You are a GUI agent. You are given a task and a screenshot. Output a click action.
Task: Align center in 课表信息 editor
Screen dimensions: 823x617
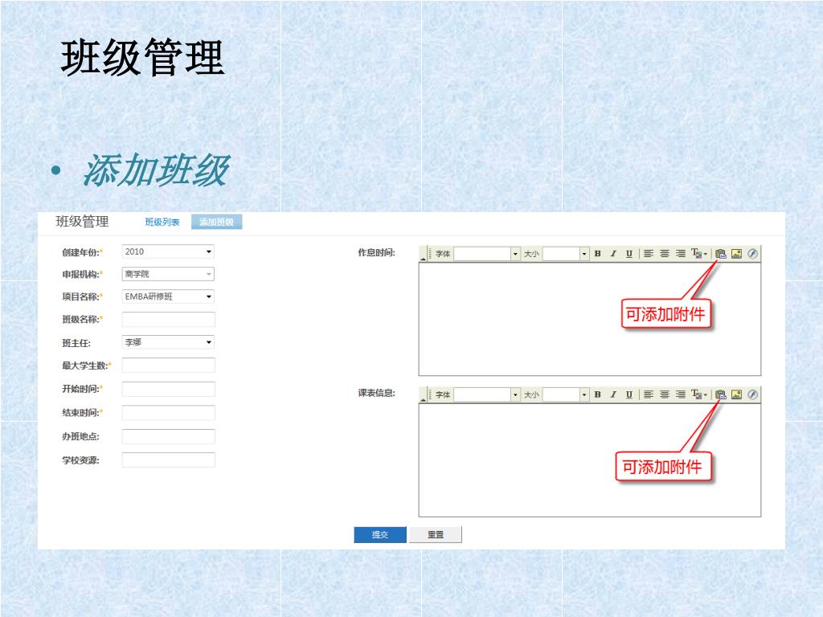click(665, 394)
